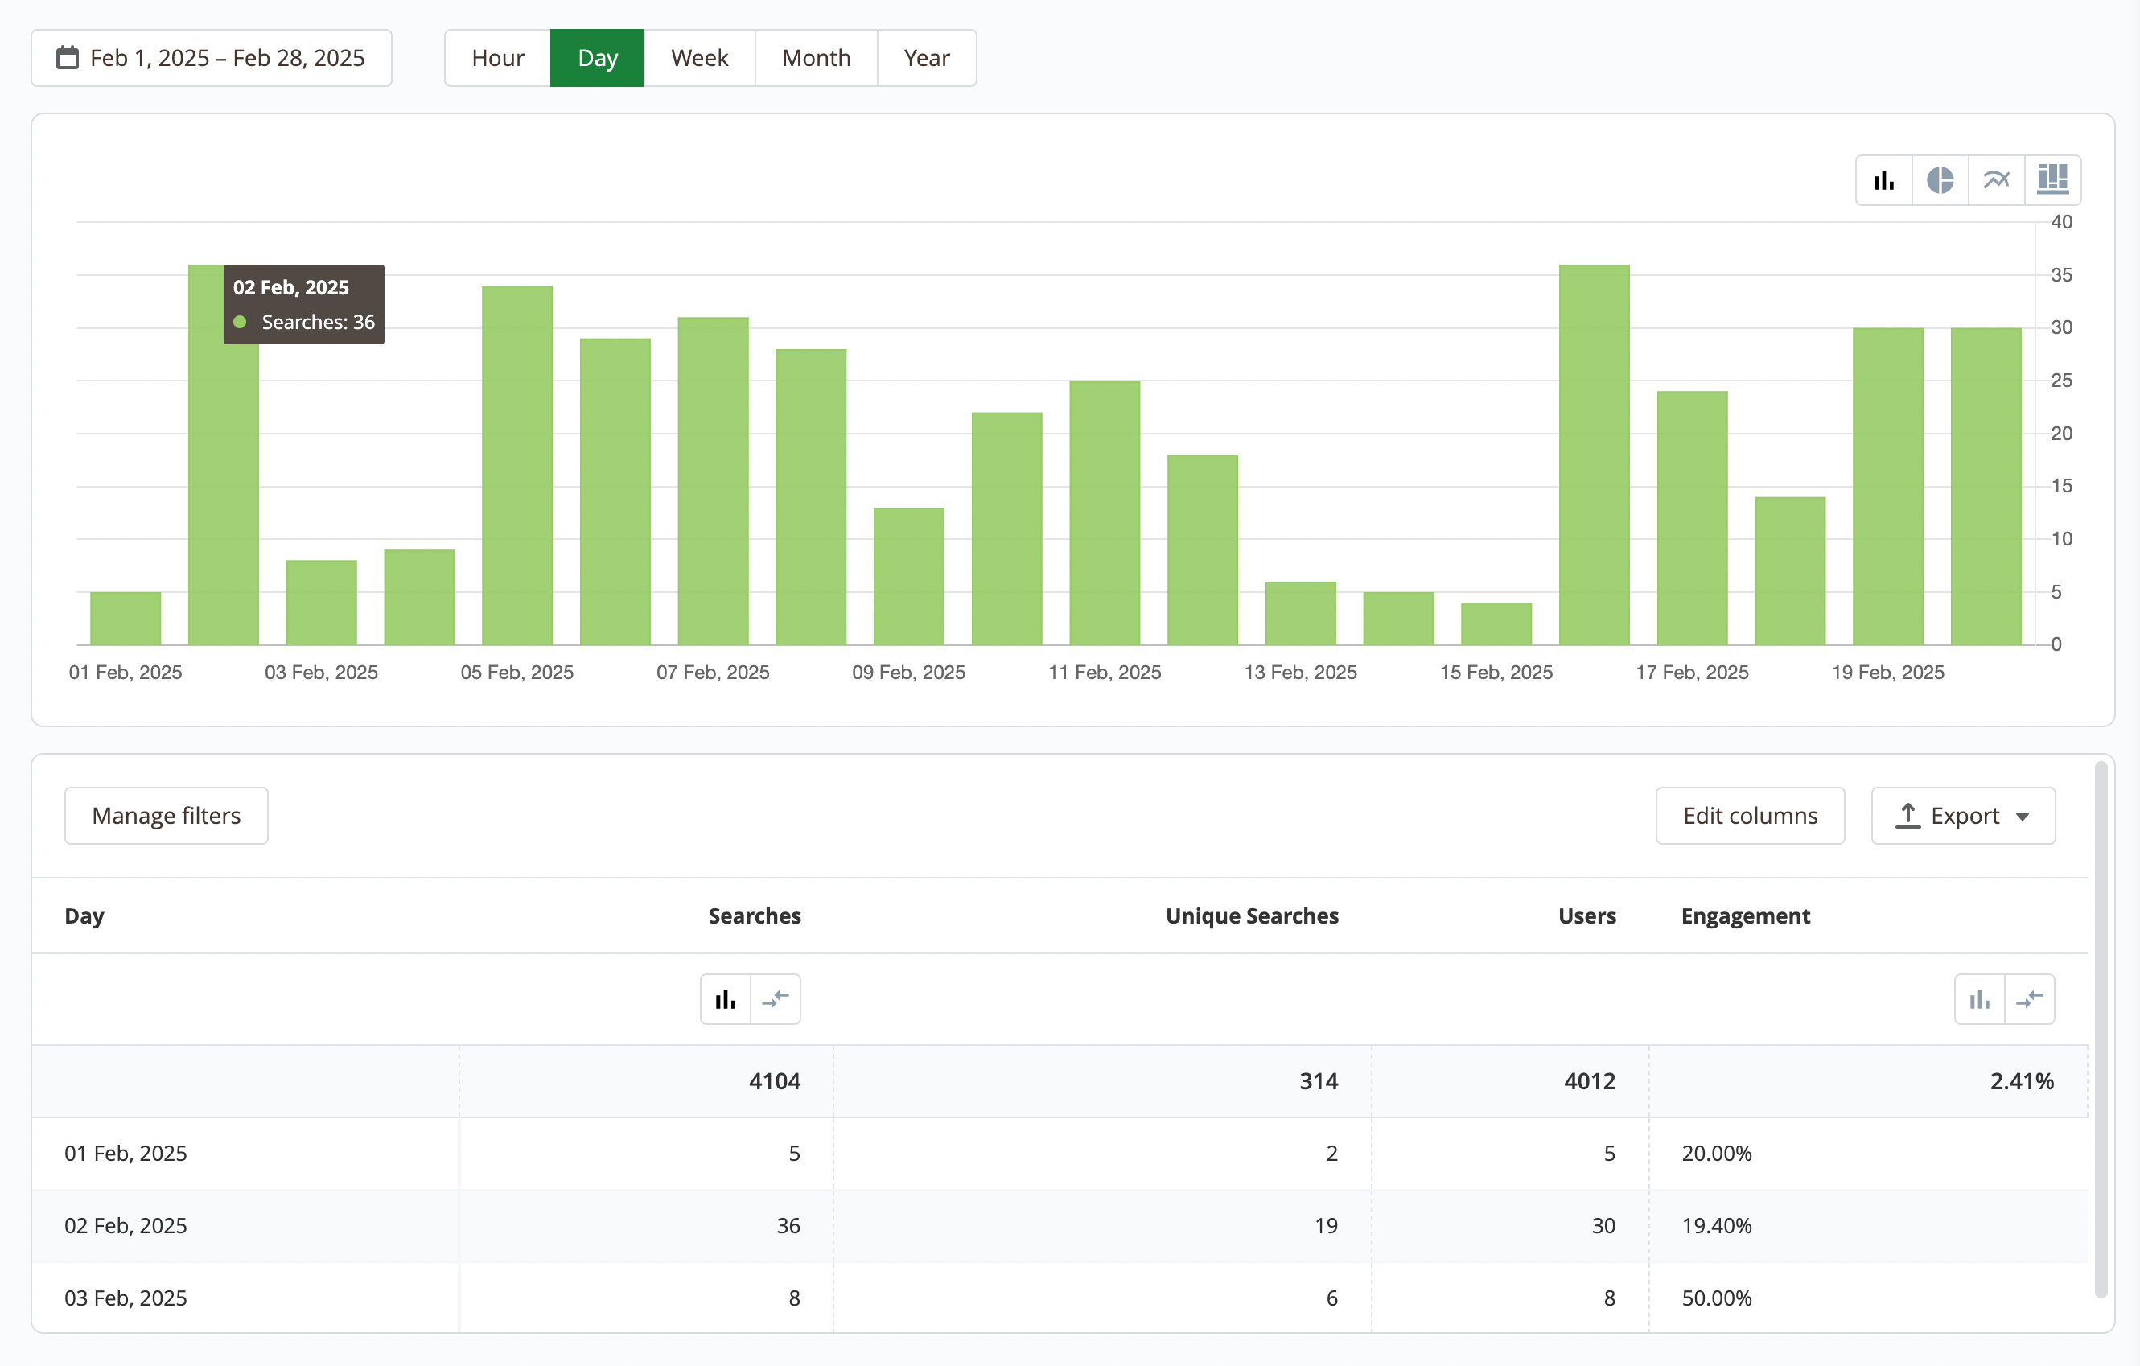Click bar chart icon under Engagement column
The height and width of the screenshot is (1366, 2140).
pos(1979,999)
